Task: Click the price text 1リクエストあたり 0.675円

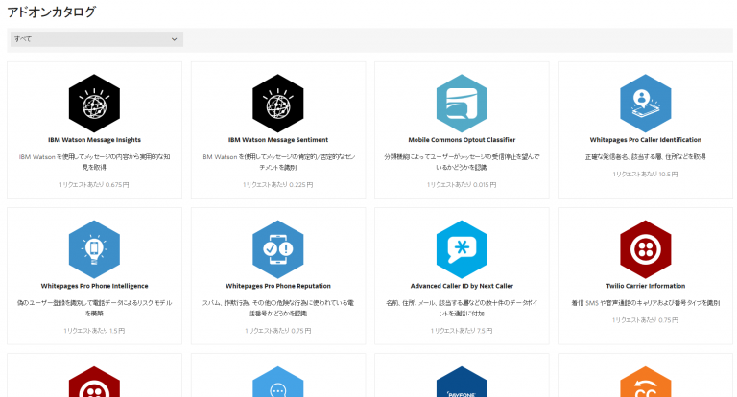Action: (x=94, y=185)
